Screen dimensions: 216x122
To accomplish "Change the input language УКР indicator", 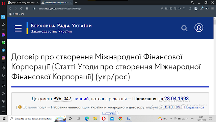I will 192,119.
